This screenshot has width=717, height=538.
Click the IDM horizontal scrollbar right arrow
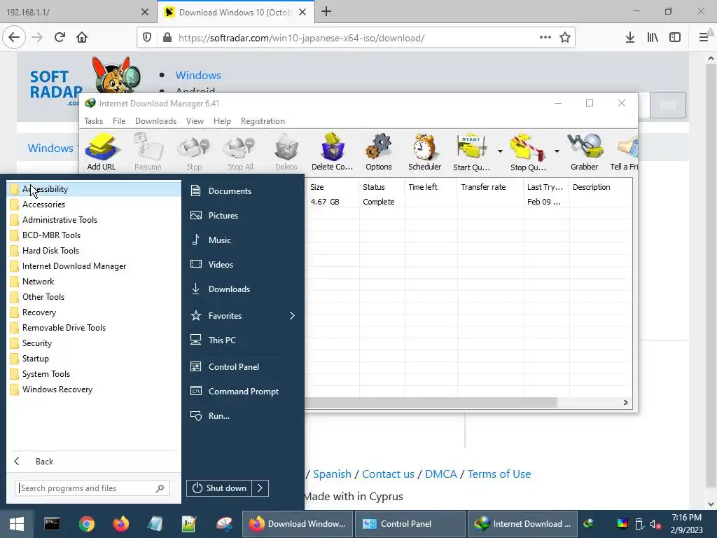pyautogui.click(x=625, y=403)
